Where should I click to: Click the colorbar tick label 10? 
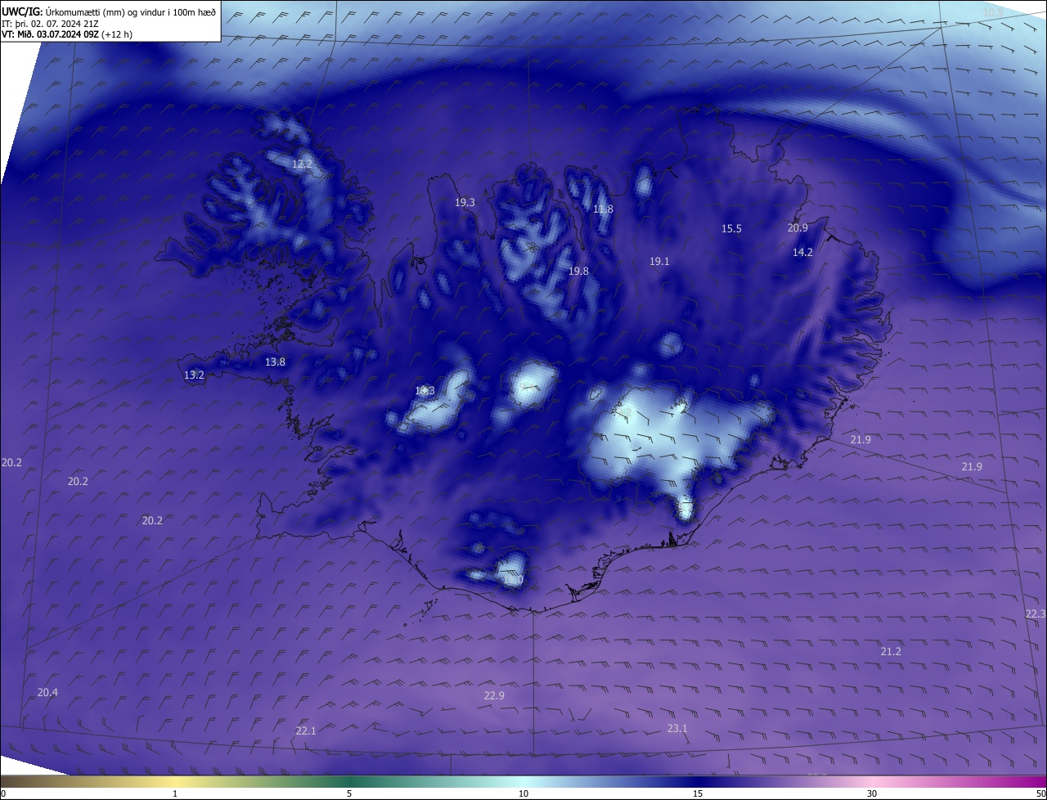[x=523, y=793]
